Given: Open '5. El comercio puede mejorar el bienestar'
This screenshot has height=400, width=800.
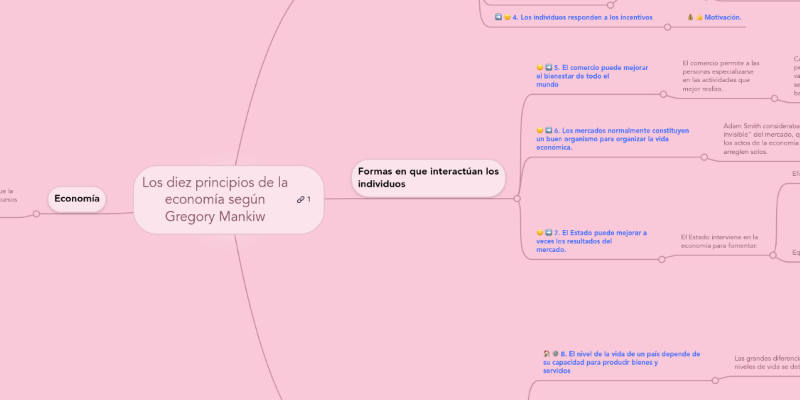Looking at the screenshot, I should click(x=592, y=76).
